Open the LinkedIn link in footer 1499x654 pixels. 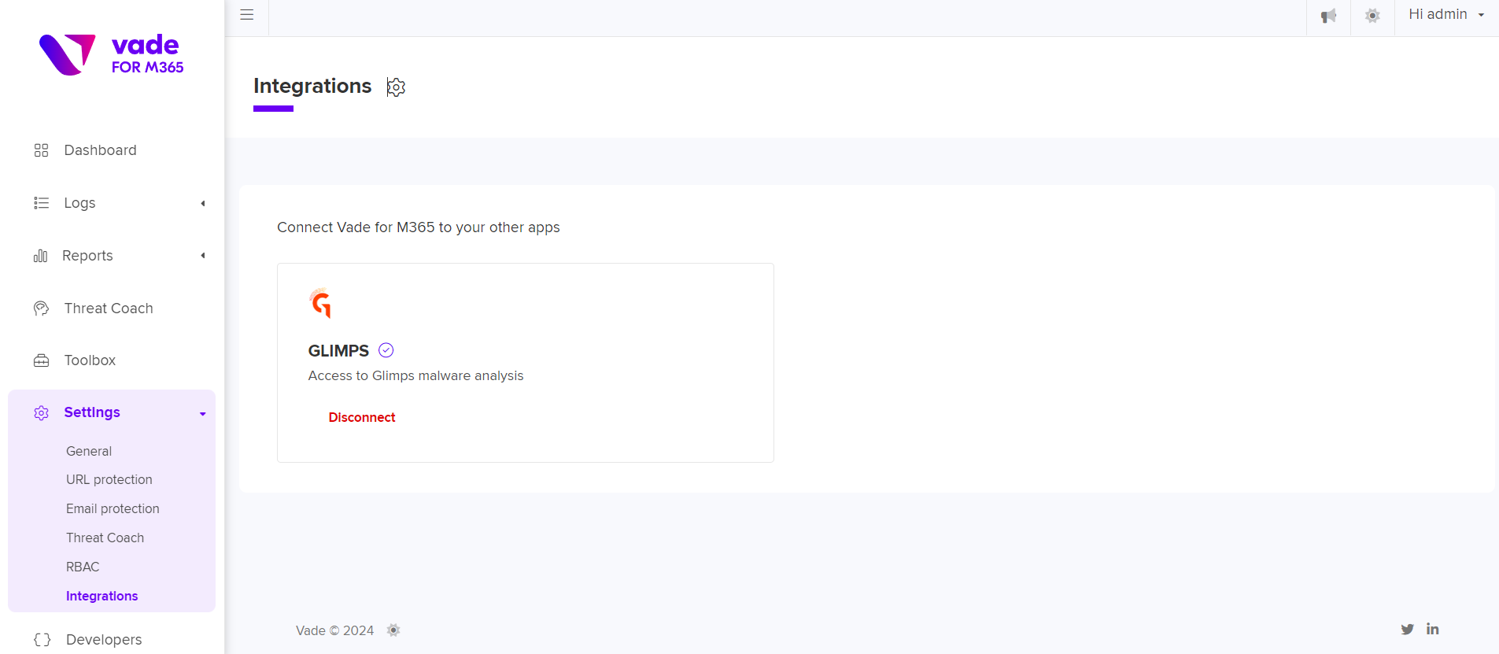point(1433,629)
